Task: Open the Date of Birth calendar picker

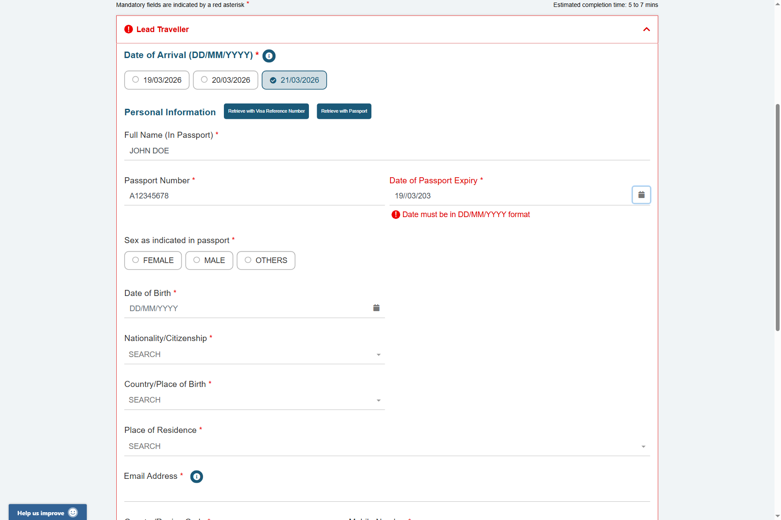Action: [376, 308]
